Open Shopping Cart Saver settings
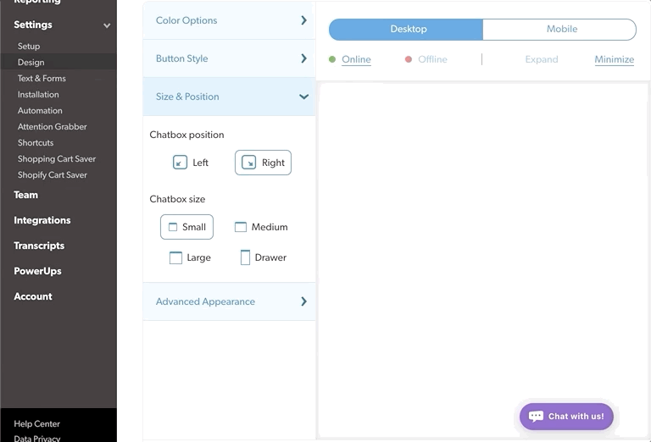This screenshot has width=651, height=442. click(x=57, y=159)
